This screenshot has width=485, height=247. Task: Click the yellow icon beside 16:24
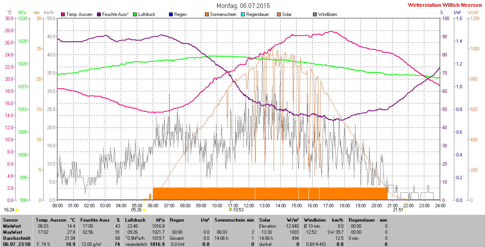(x=17, y=209)
